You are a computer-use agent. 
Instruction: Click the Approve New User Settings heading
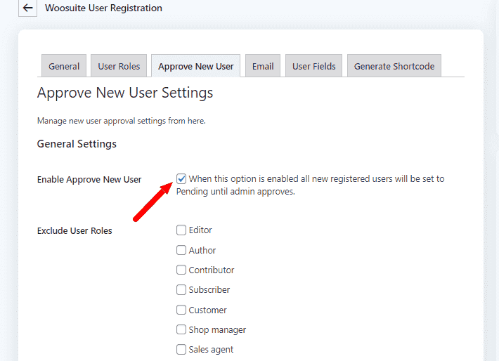pyautogui.click(x=125, y=93)
